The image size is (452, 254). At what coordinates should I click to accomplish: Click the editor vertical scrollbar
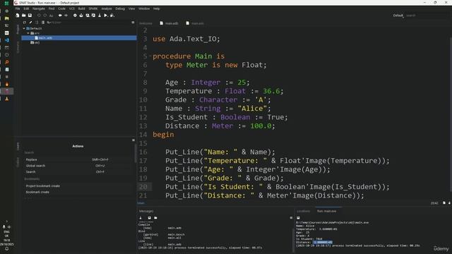click(x=450, y=114)
